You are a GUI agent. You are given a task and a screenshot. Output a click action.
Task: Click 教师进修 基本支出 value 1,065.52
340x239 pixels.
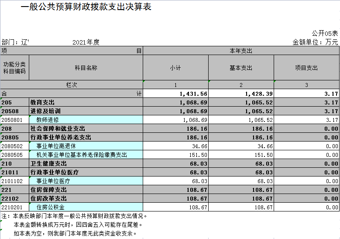(241, 120)
